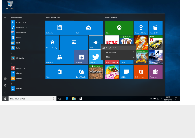Open Editor from the app list
The width and height of the screenshot is (195, 138).
point(15,48)
